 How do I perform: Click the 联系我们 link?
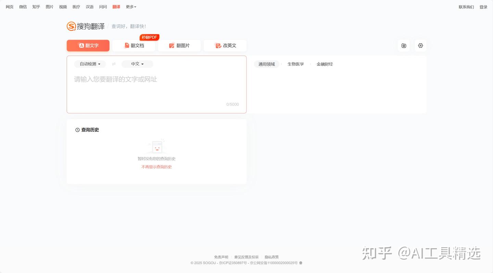(466, 7)
